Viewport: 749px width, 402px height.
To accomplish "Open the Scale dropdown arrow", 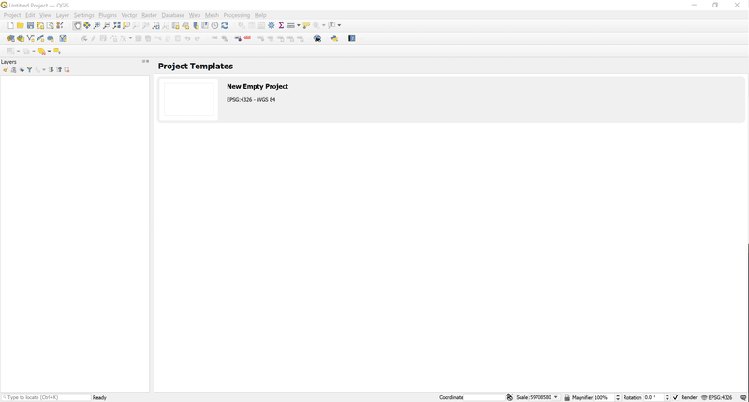I will 555,397.
